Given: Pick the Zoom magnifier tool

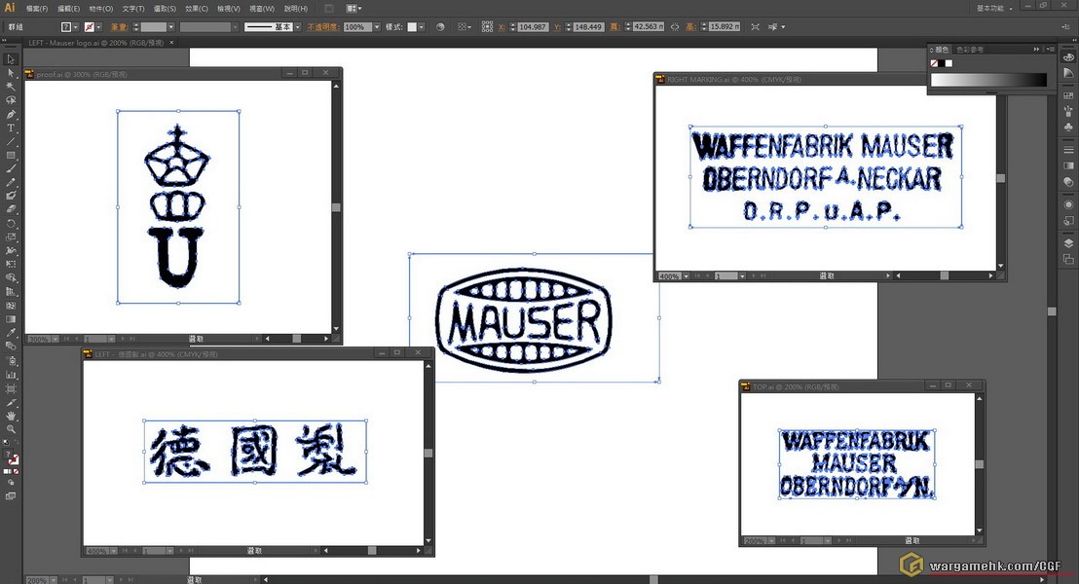Looking at the screenshot, I should 11,429.
